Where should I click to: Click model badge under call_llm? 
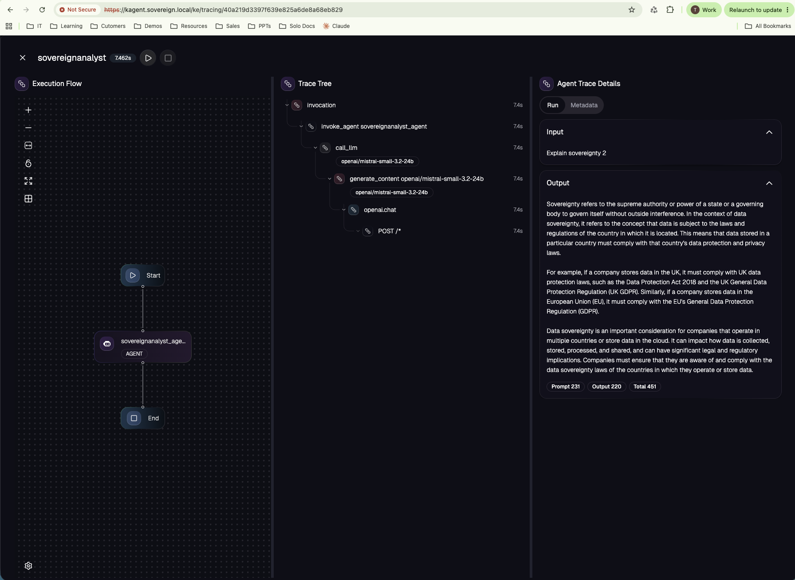click(x=377, y=161)
